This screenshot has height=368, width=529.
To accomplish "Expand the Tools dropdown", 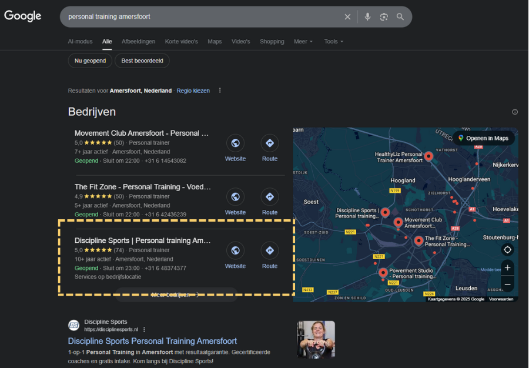I will tap(334, 42).
